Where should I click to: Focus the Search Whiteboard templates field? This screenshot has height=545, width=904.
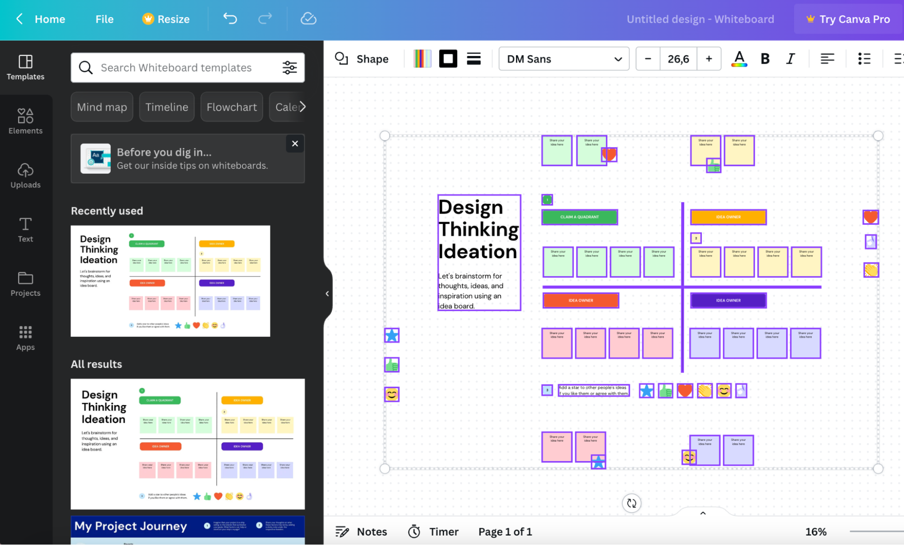pos(188,68)
